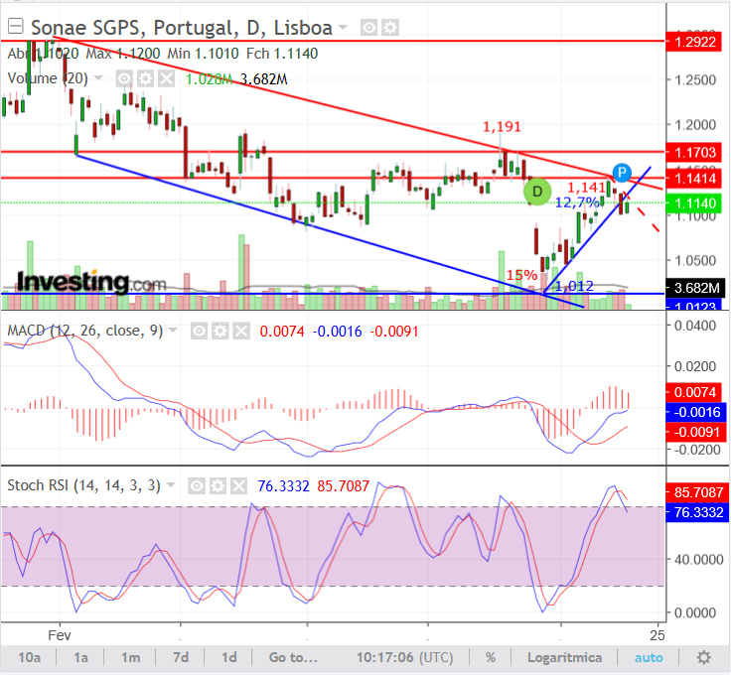Click the 1.1414 red price label
The height and width of the screenshot is (675, 731).
[x=694, y=179]
